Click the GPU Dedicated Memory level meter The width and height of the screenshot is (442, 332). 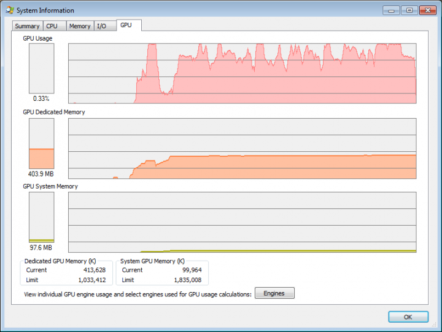tap(42, 143)
